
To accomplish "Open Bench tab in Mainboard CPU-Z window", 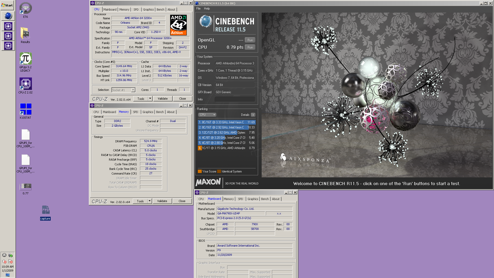I will point(265,199).
